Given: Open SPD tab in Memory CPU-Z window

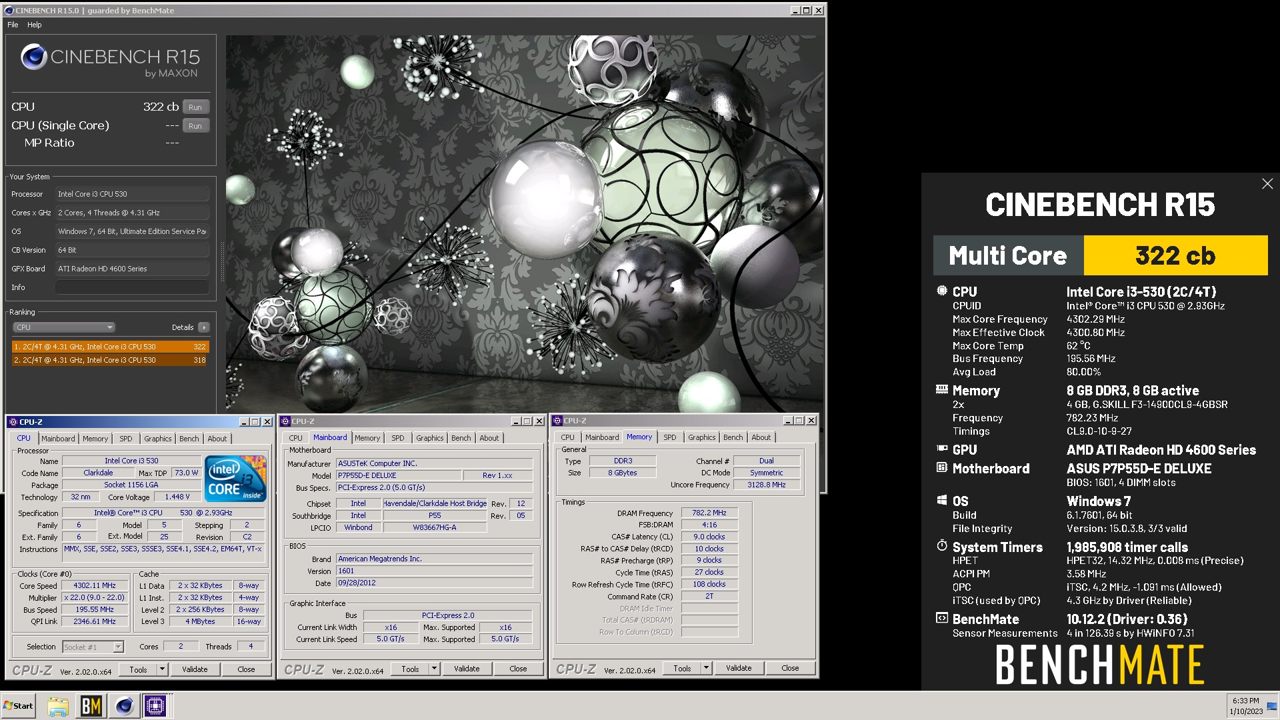Looking at the screenshot, I should (x=670, y=437).
